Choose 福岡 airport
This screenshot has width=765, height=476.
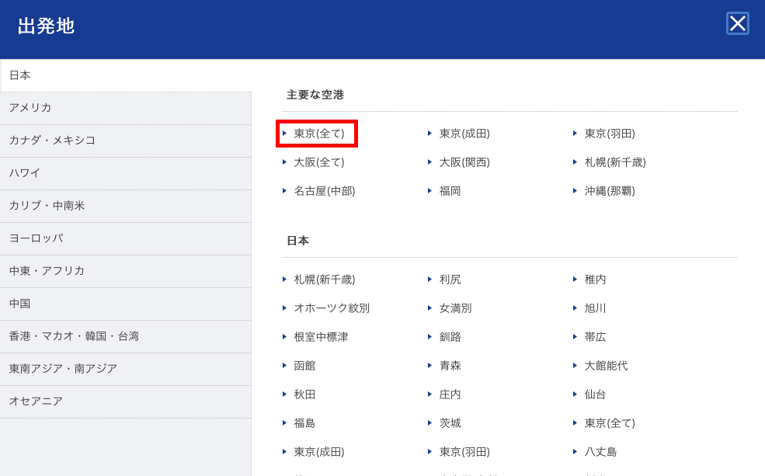click(x=451, y=190)
